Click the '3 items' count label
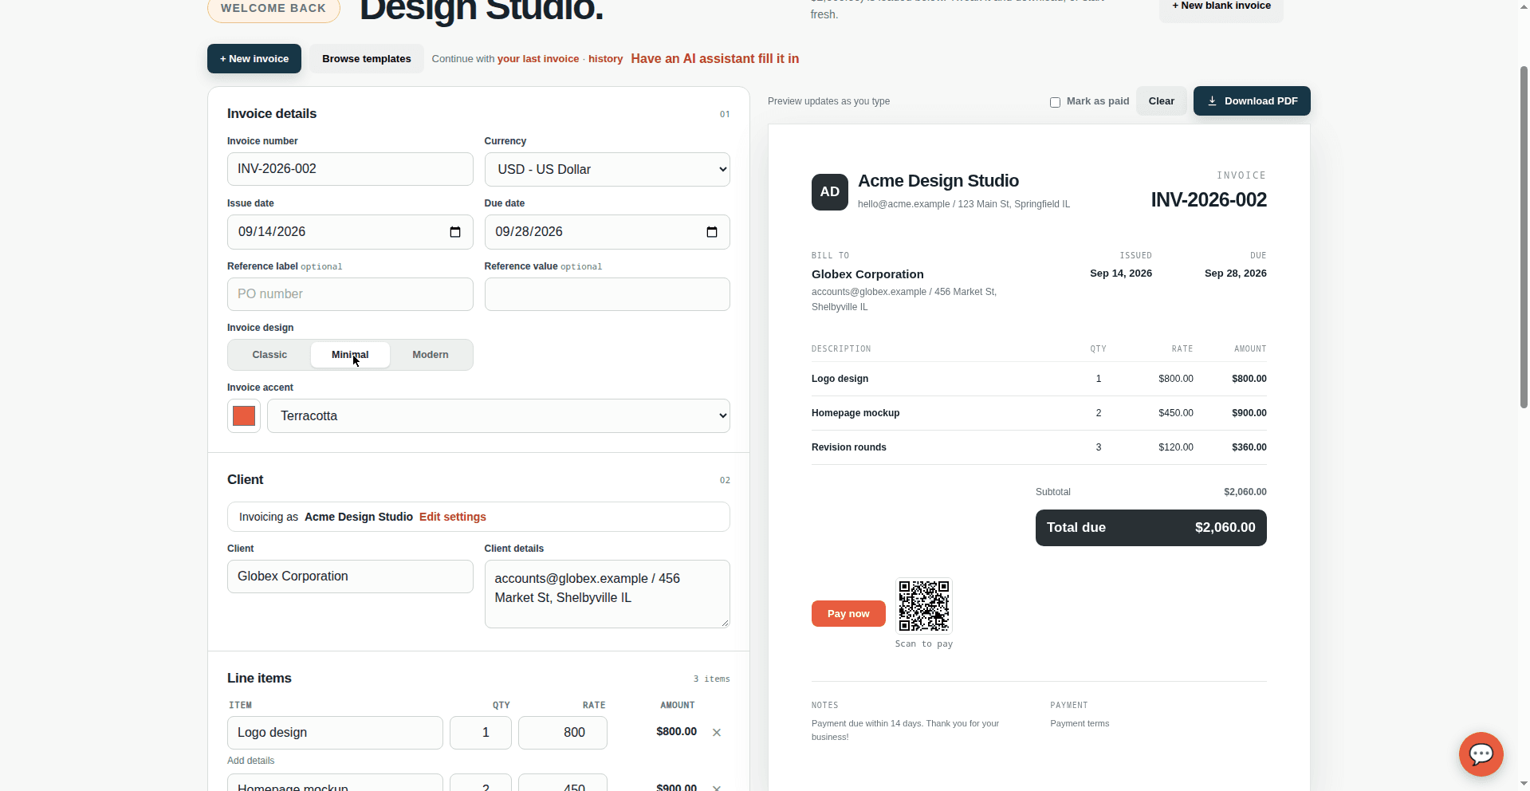The height and width of the screenshot is (791, 1530). (711, 679)
